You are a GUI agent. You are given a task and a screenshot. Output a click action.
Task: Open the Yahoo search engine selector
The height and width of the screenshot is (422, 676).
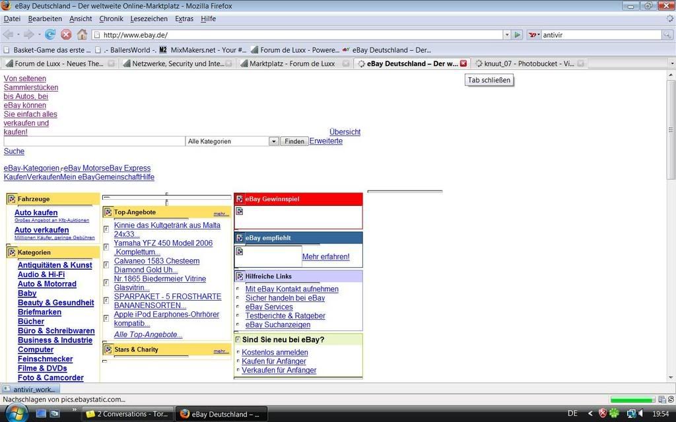(534, 35)
